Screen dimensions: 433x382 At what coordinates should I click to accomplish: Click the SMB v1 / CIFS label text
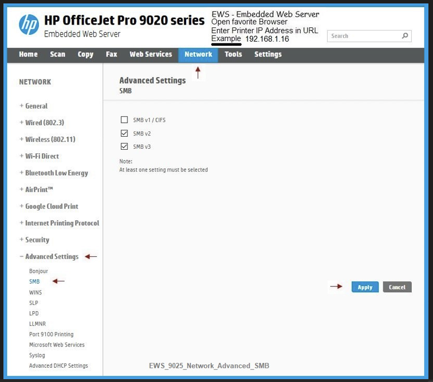tap(149, 120)
